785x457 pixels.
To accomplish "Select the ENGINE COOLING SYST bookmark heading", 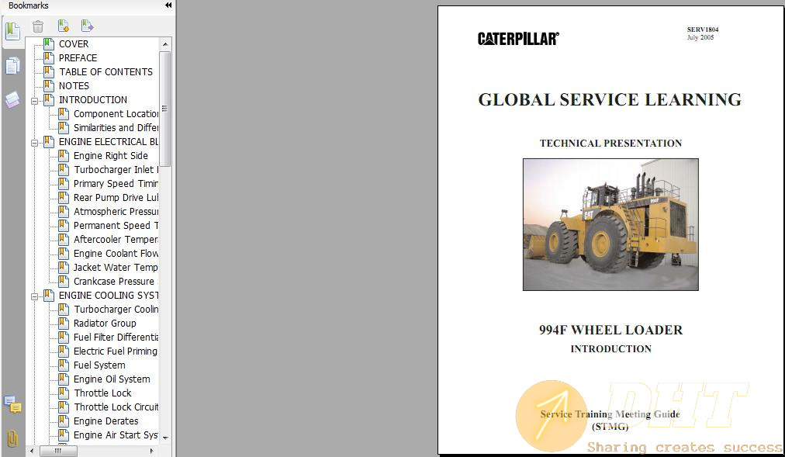I will (108, 296).
